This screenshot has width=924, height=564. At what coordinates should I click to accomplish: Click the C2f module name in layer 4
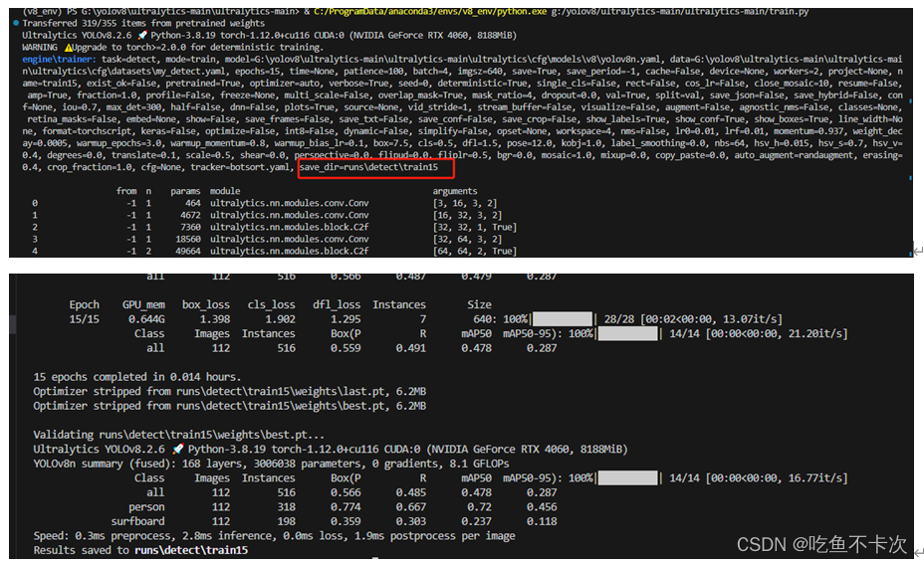(290, 252)
